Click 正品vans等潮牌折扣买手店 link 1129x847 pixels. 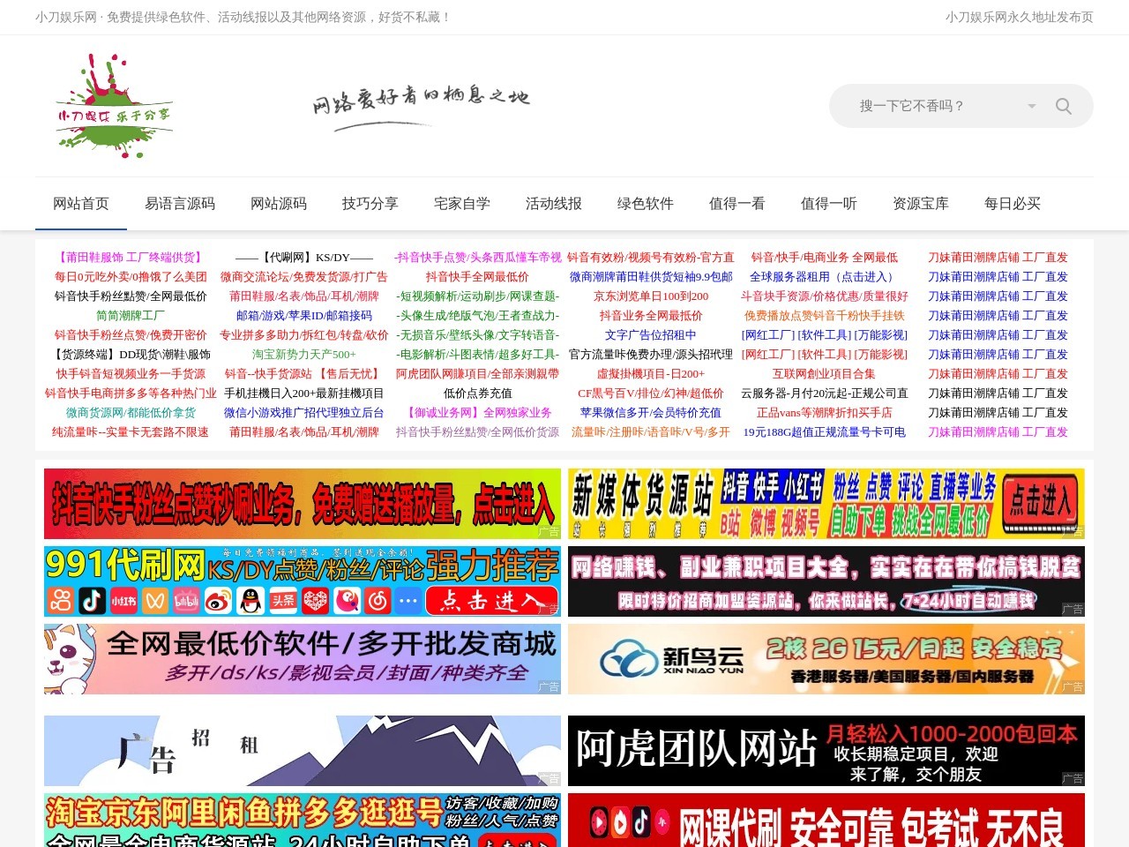[825, 413]
